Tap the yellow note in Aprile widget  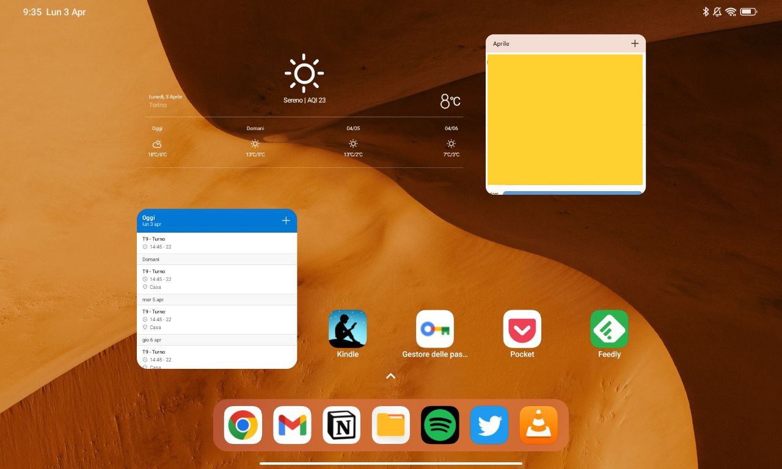pos(565,120)
